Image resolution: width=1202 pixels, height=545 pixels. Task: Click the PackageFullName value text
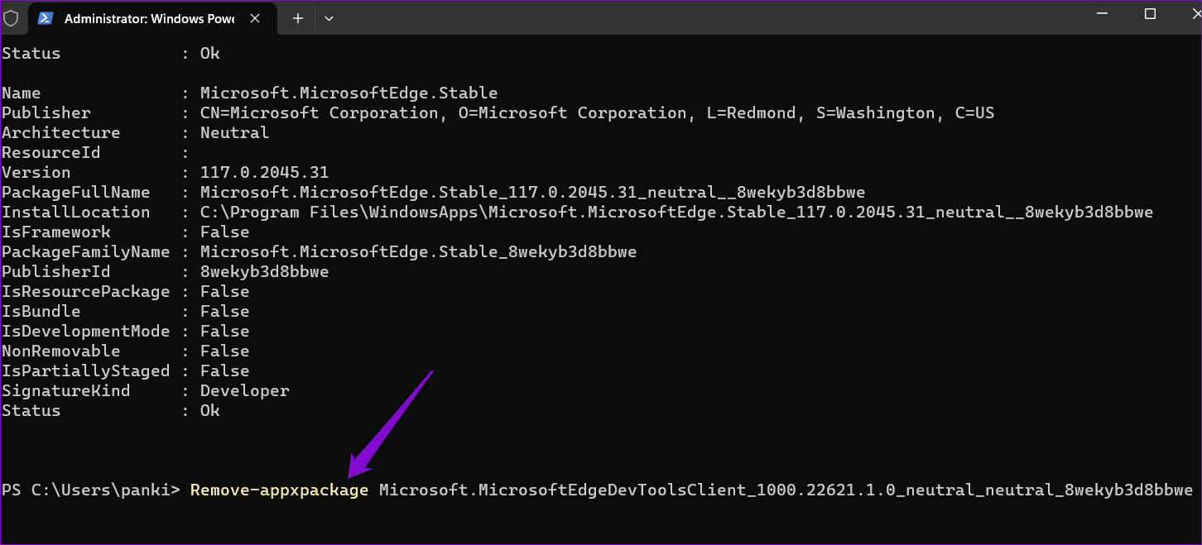point(531,192)
